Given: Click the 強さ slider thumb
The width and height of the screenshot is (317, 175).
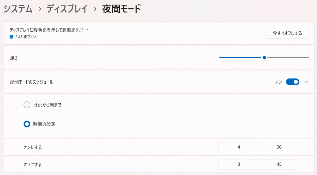Looking at the screenshot, I should click(x=264, y=57).
